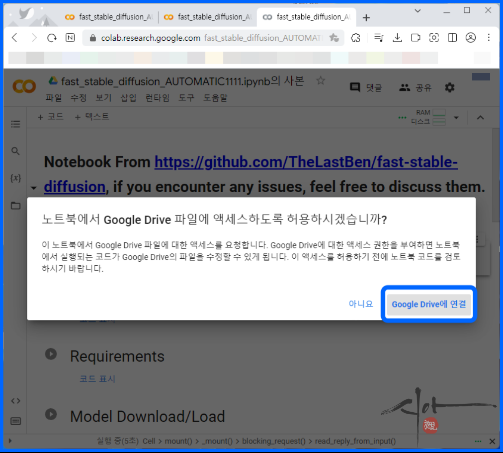This screenshot has height=453, width=503.
Task: Open the 도움말 menu
Action: coord(215,97)
